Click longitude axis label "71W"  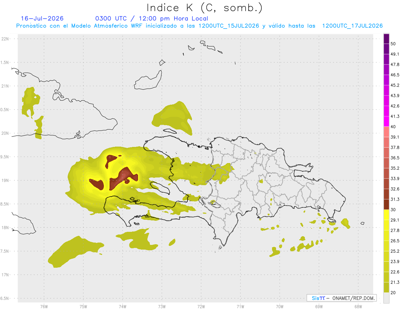tap(240, 307)
